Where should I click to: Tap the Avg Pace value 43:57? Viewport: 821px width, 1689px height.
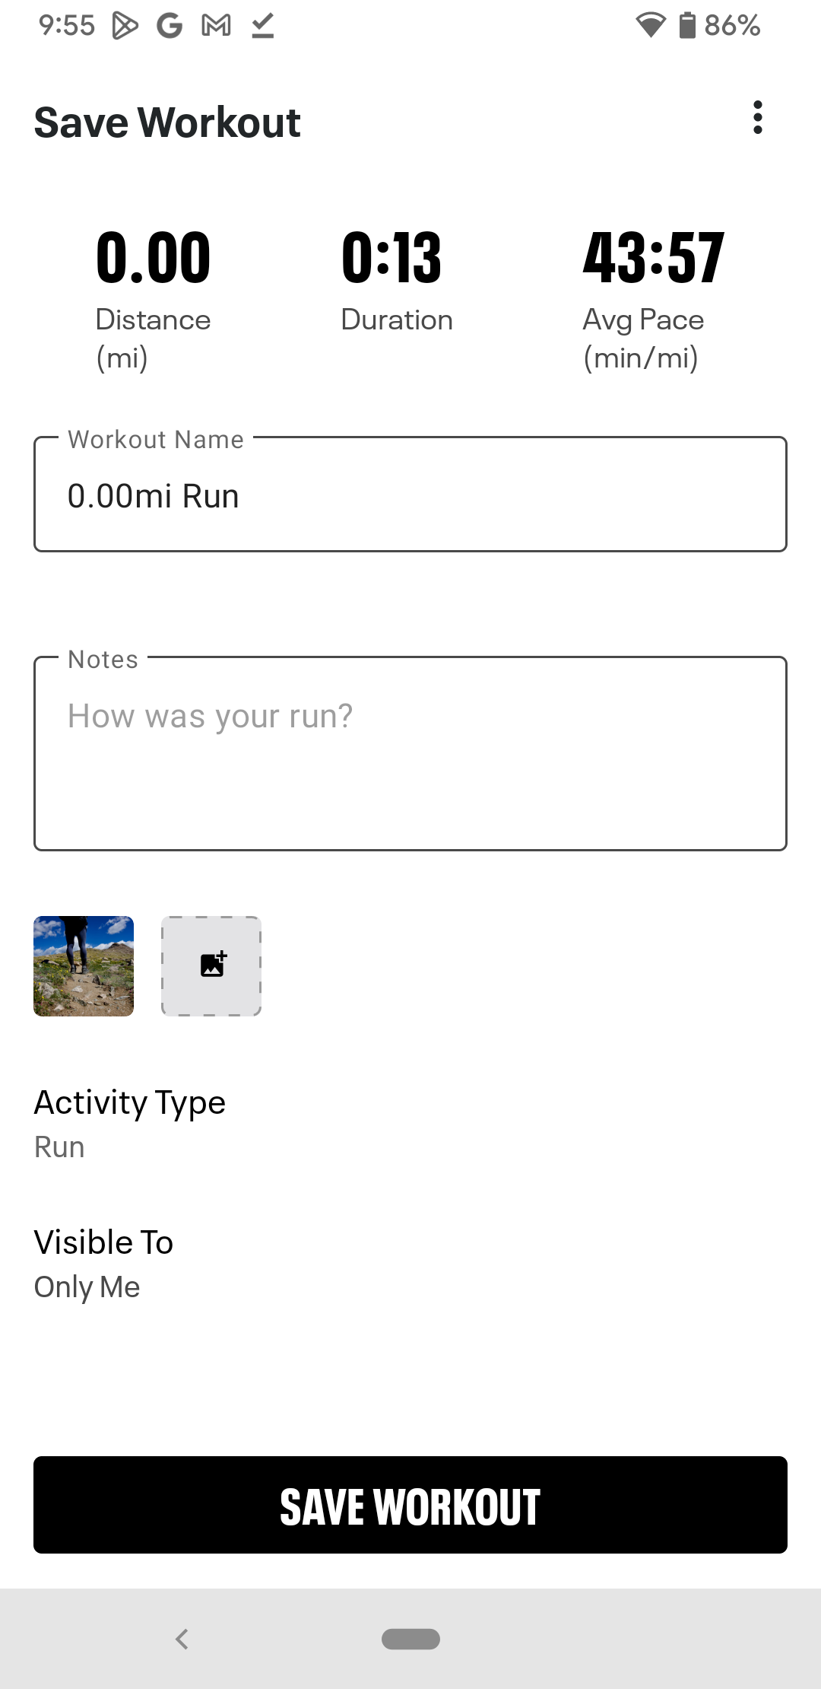click(x=653, y=258)
